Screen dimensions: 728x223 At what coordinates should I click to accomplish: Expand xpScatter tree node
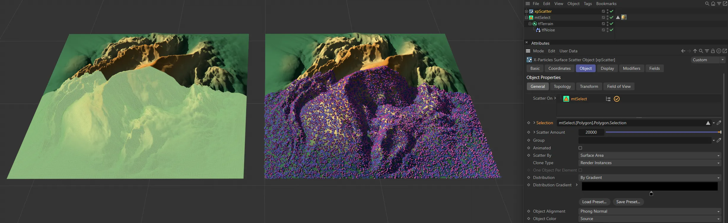[x=526, y=11]
